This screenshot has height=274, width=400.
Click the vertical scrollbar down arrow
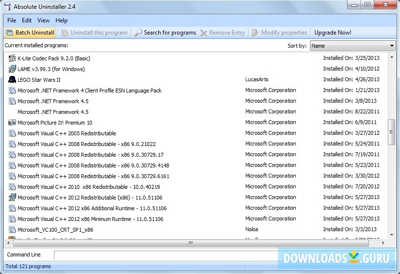coord(392,235)
